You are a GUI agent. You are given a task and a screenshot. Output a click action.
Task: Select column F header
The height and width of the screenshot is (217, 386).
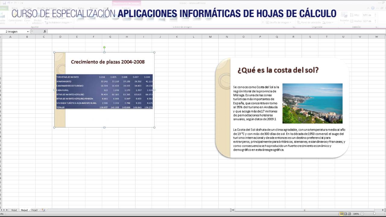click(93, 37)
